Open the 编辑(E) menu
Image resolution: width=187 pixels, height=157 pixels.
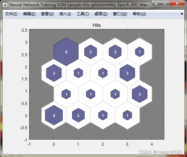tap(29, 14)
